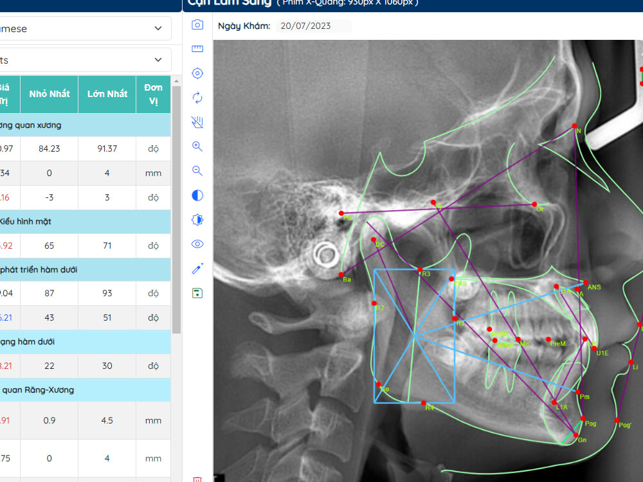Click red landmark point L1A
The height and width of the screenshot is (482, 643).
click(x=554, y=402)
